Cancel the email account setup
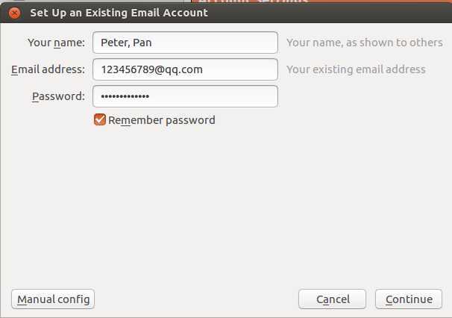The height and width of the screenshot is (318, 452). pos(332,299)
